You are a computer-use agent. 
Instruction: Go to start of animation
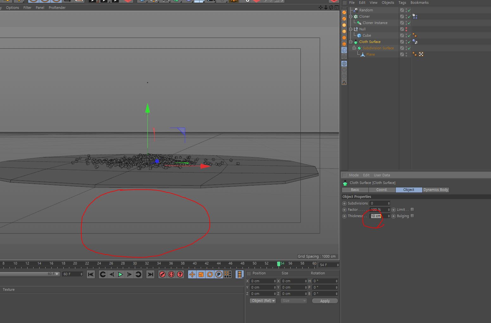91,274
